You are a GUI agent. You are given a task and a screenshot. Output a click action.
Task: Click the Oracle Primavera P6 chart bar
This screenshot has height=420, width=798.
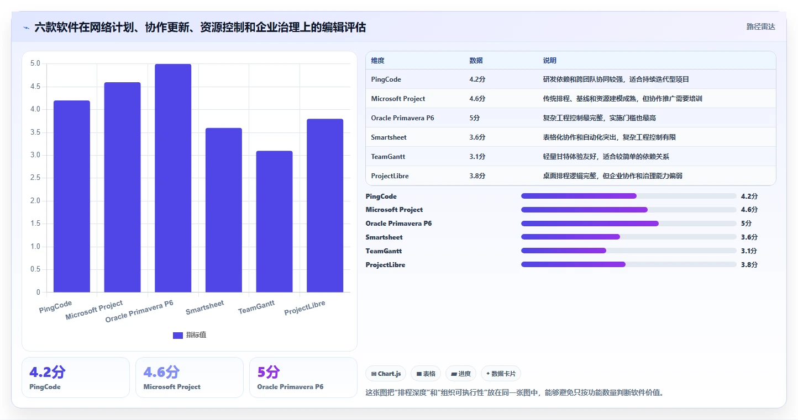[x=173, y=178]
